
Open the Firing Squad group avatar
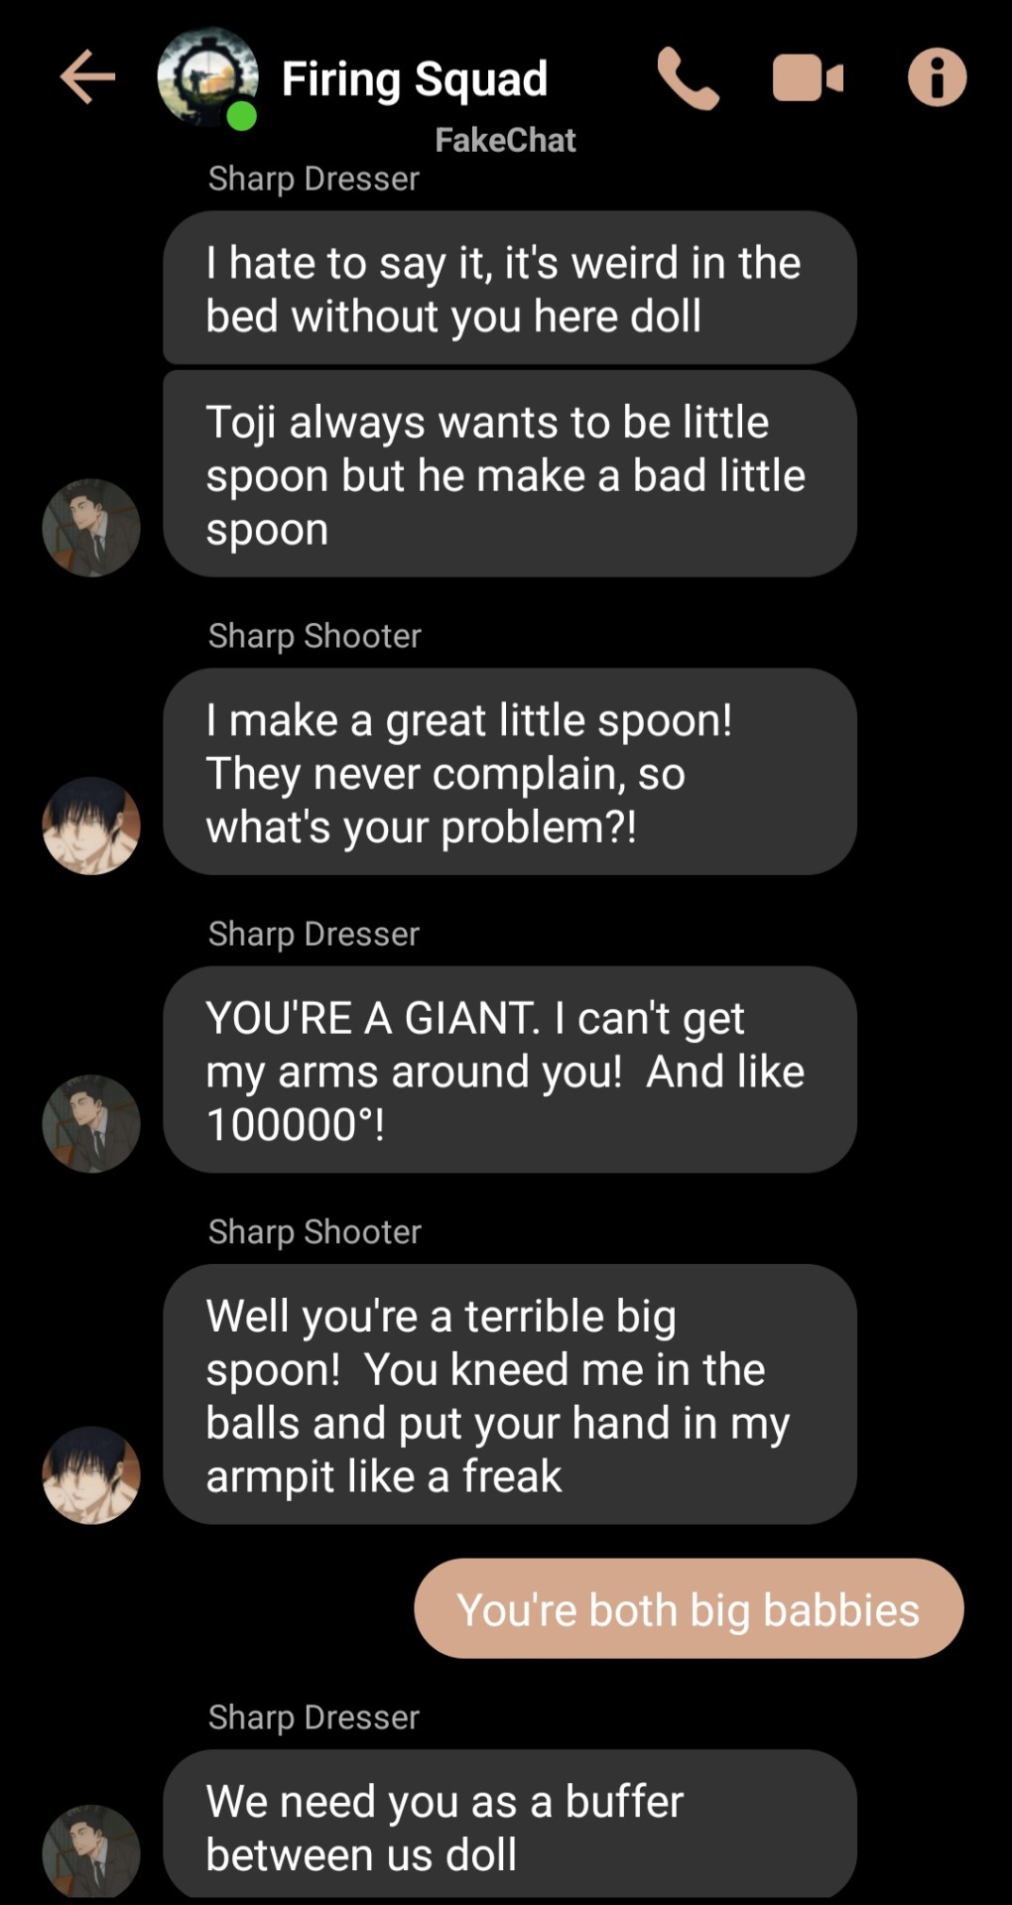(x=207, y=77)
